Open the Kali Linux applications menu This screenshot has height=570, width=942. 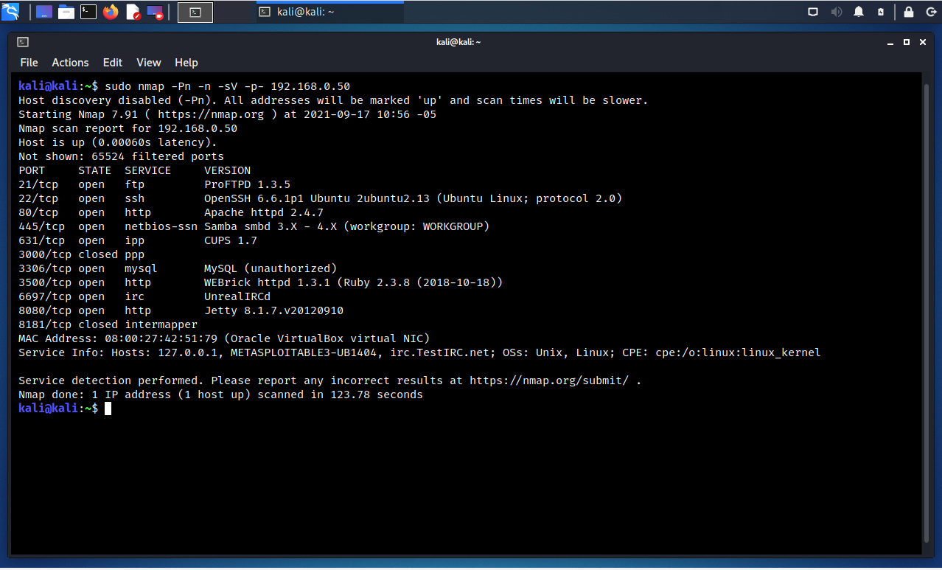[x=11, y=12]
